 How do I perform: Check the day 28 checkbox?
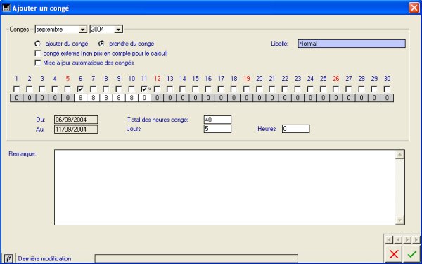coord(362,89)
